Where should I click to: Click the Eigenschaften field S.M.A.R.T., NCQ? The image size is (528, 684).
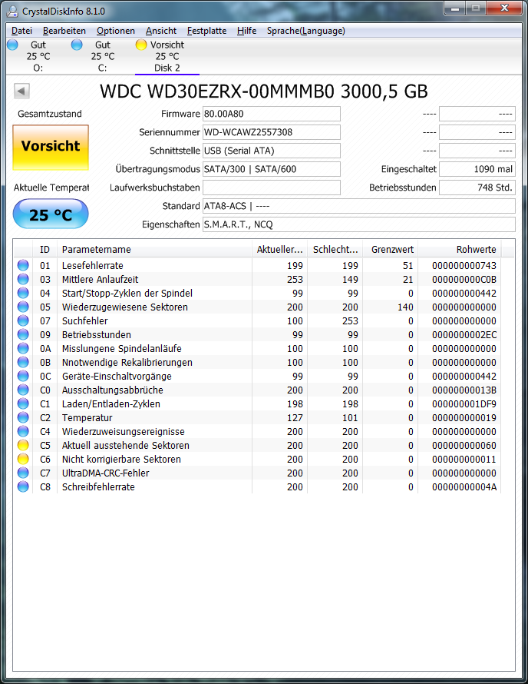pyautogui.click(x=359, y=224)
